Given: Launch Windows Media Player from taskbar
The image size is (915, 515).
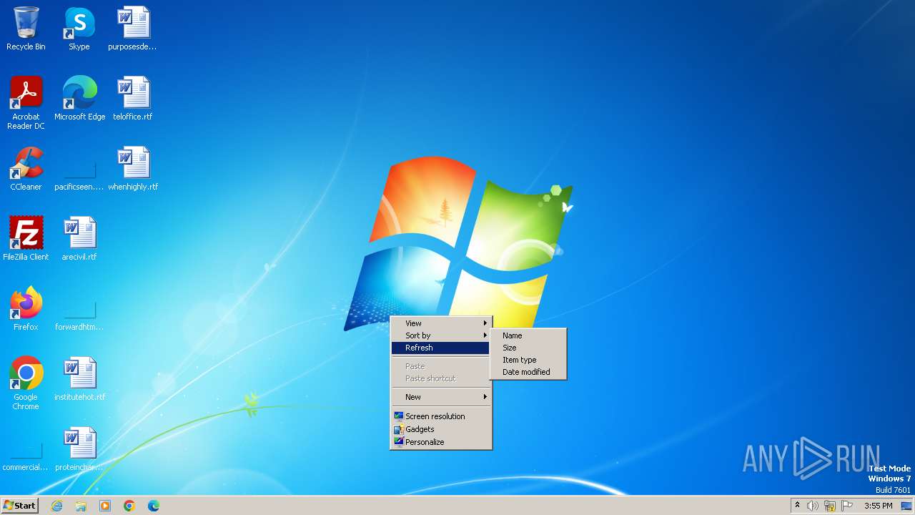Looking at the screenshot, I should pyautogui.click(x=105, y=506).
